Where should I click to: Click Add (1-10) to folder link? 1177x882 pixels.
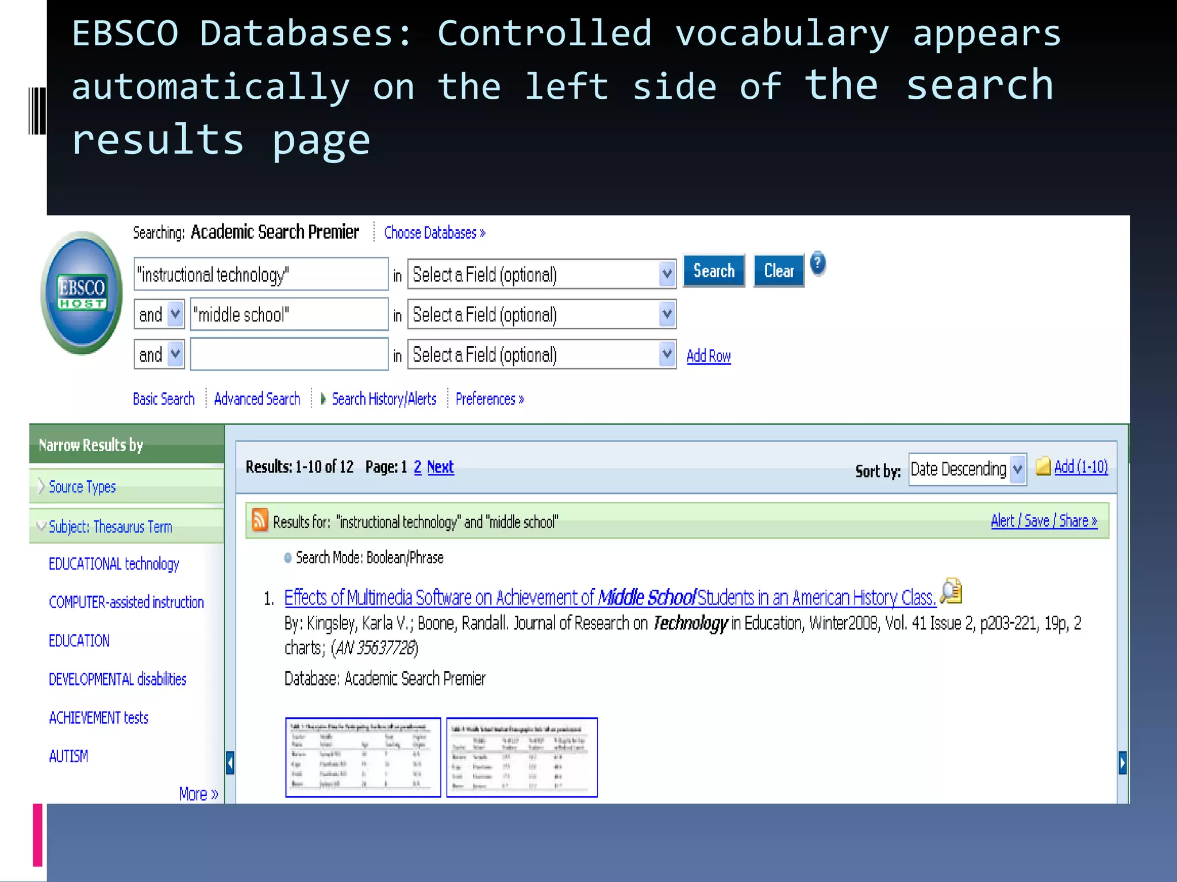click(1081, 467)
